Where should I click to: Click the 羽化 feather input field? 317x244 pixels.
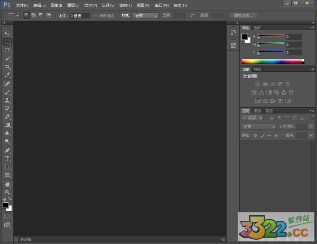(79, 16)
